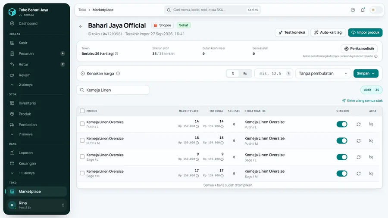The image size is (388, 218).
Task: Click internal price info icon for Putih / M
Action: coord(222,143)
